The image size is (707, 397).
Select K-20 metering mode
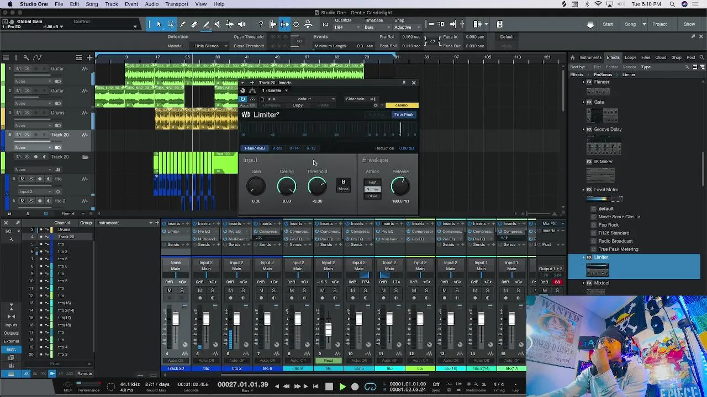(277, 148)
